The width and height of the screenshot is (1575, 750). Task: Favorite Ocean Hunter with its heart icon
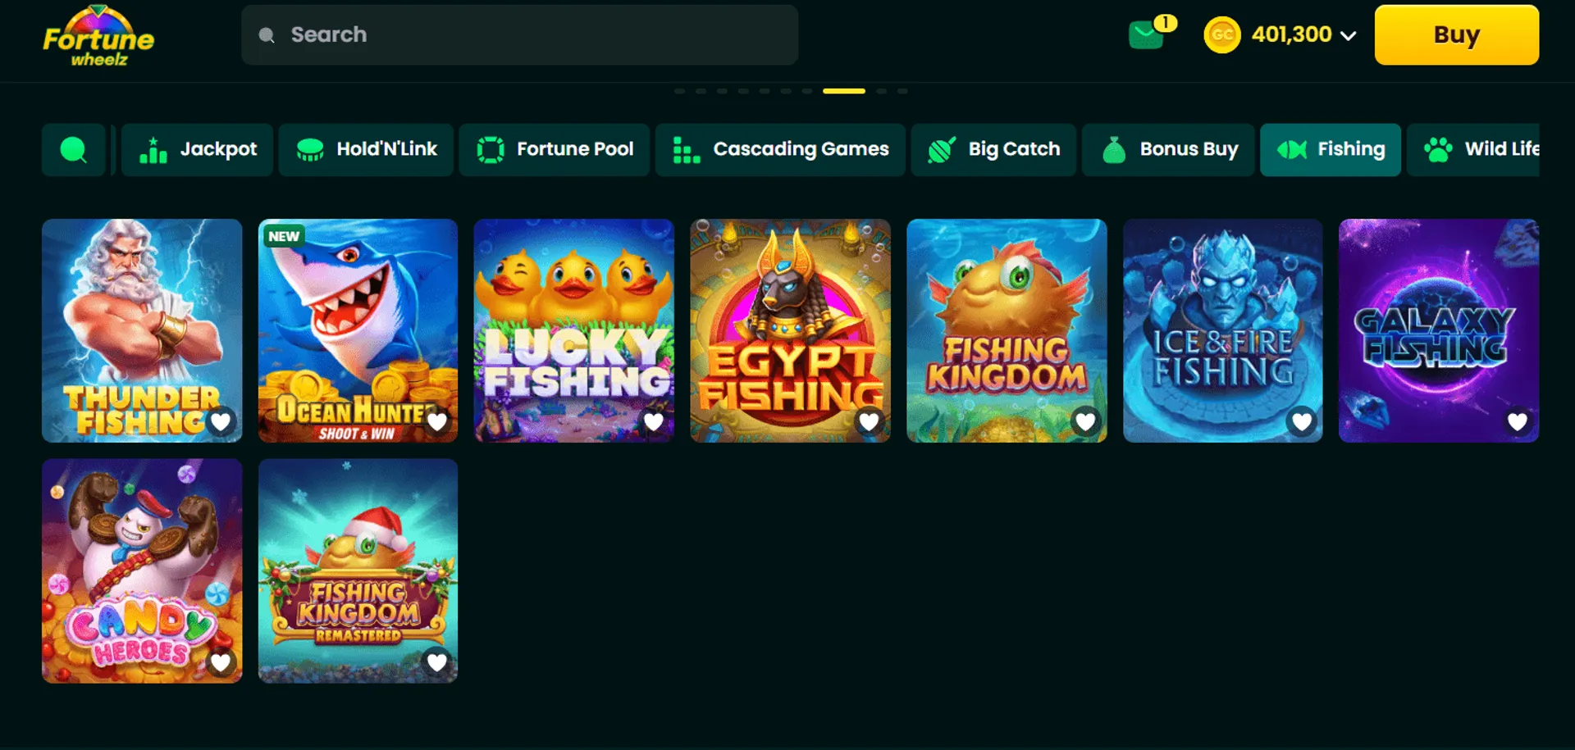point(437,421)
